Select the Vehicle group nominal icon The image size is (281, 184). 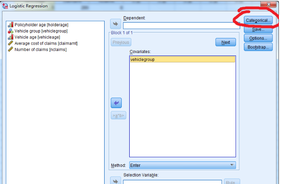11,31
